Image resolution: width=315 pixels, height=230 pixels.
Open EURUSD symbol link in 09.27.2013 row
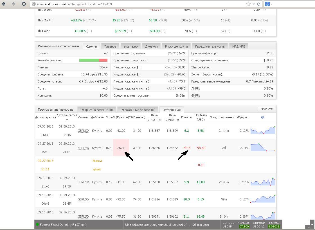[83, 148]
